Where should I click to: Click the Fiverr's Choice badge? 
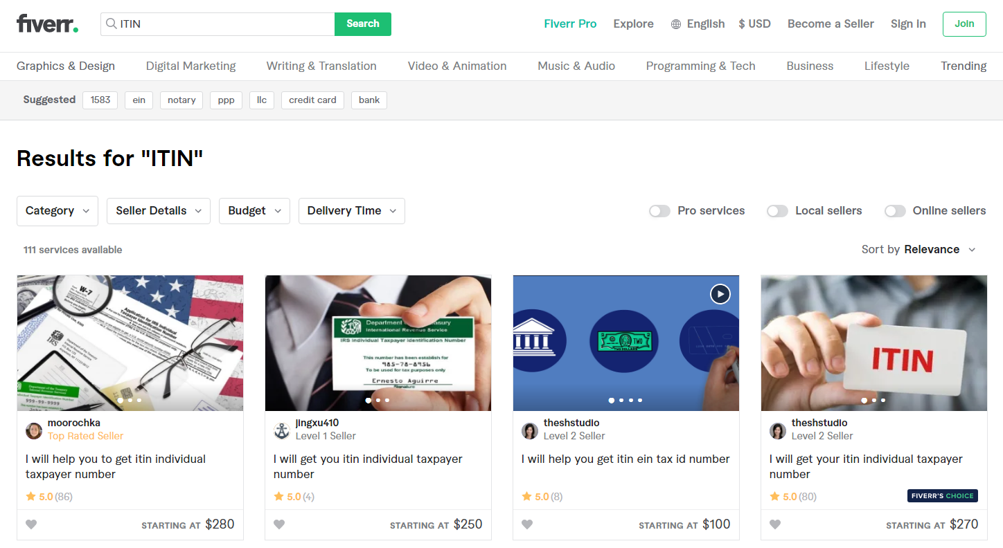coord(943,495)
